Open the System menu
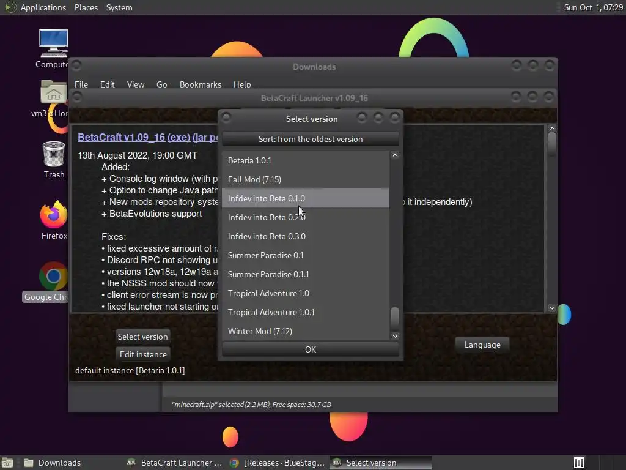The width and height of the screenshot is (626, 470). (119, 7)
